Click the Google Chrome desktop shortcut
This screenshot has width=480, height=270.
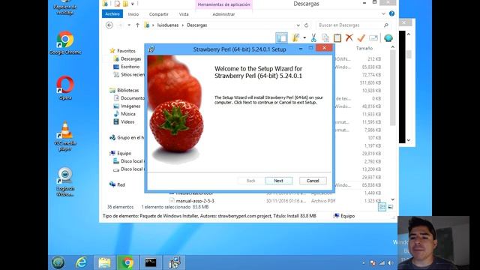[65, 43]
